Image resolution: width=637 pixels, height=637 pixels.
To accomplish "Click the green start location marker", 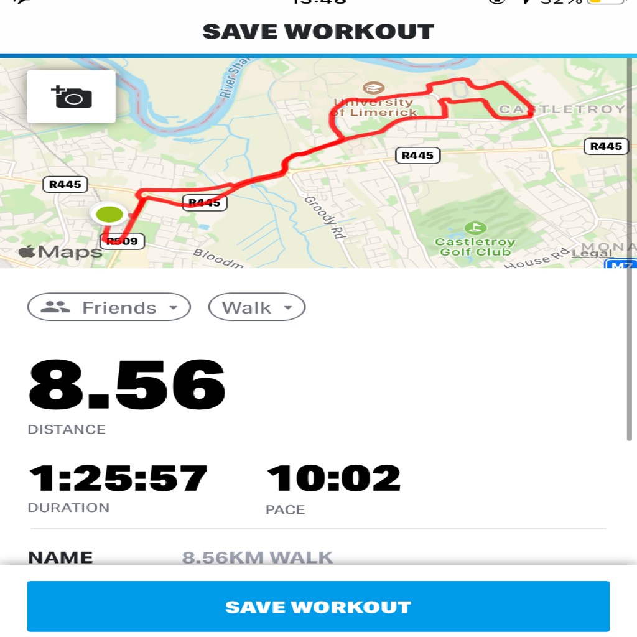I will [x=109, y=214].
